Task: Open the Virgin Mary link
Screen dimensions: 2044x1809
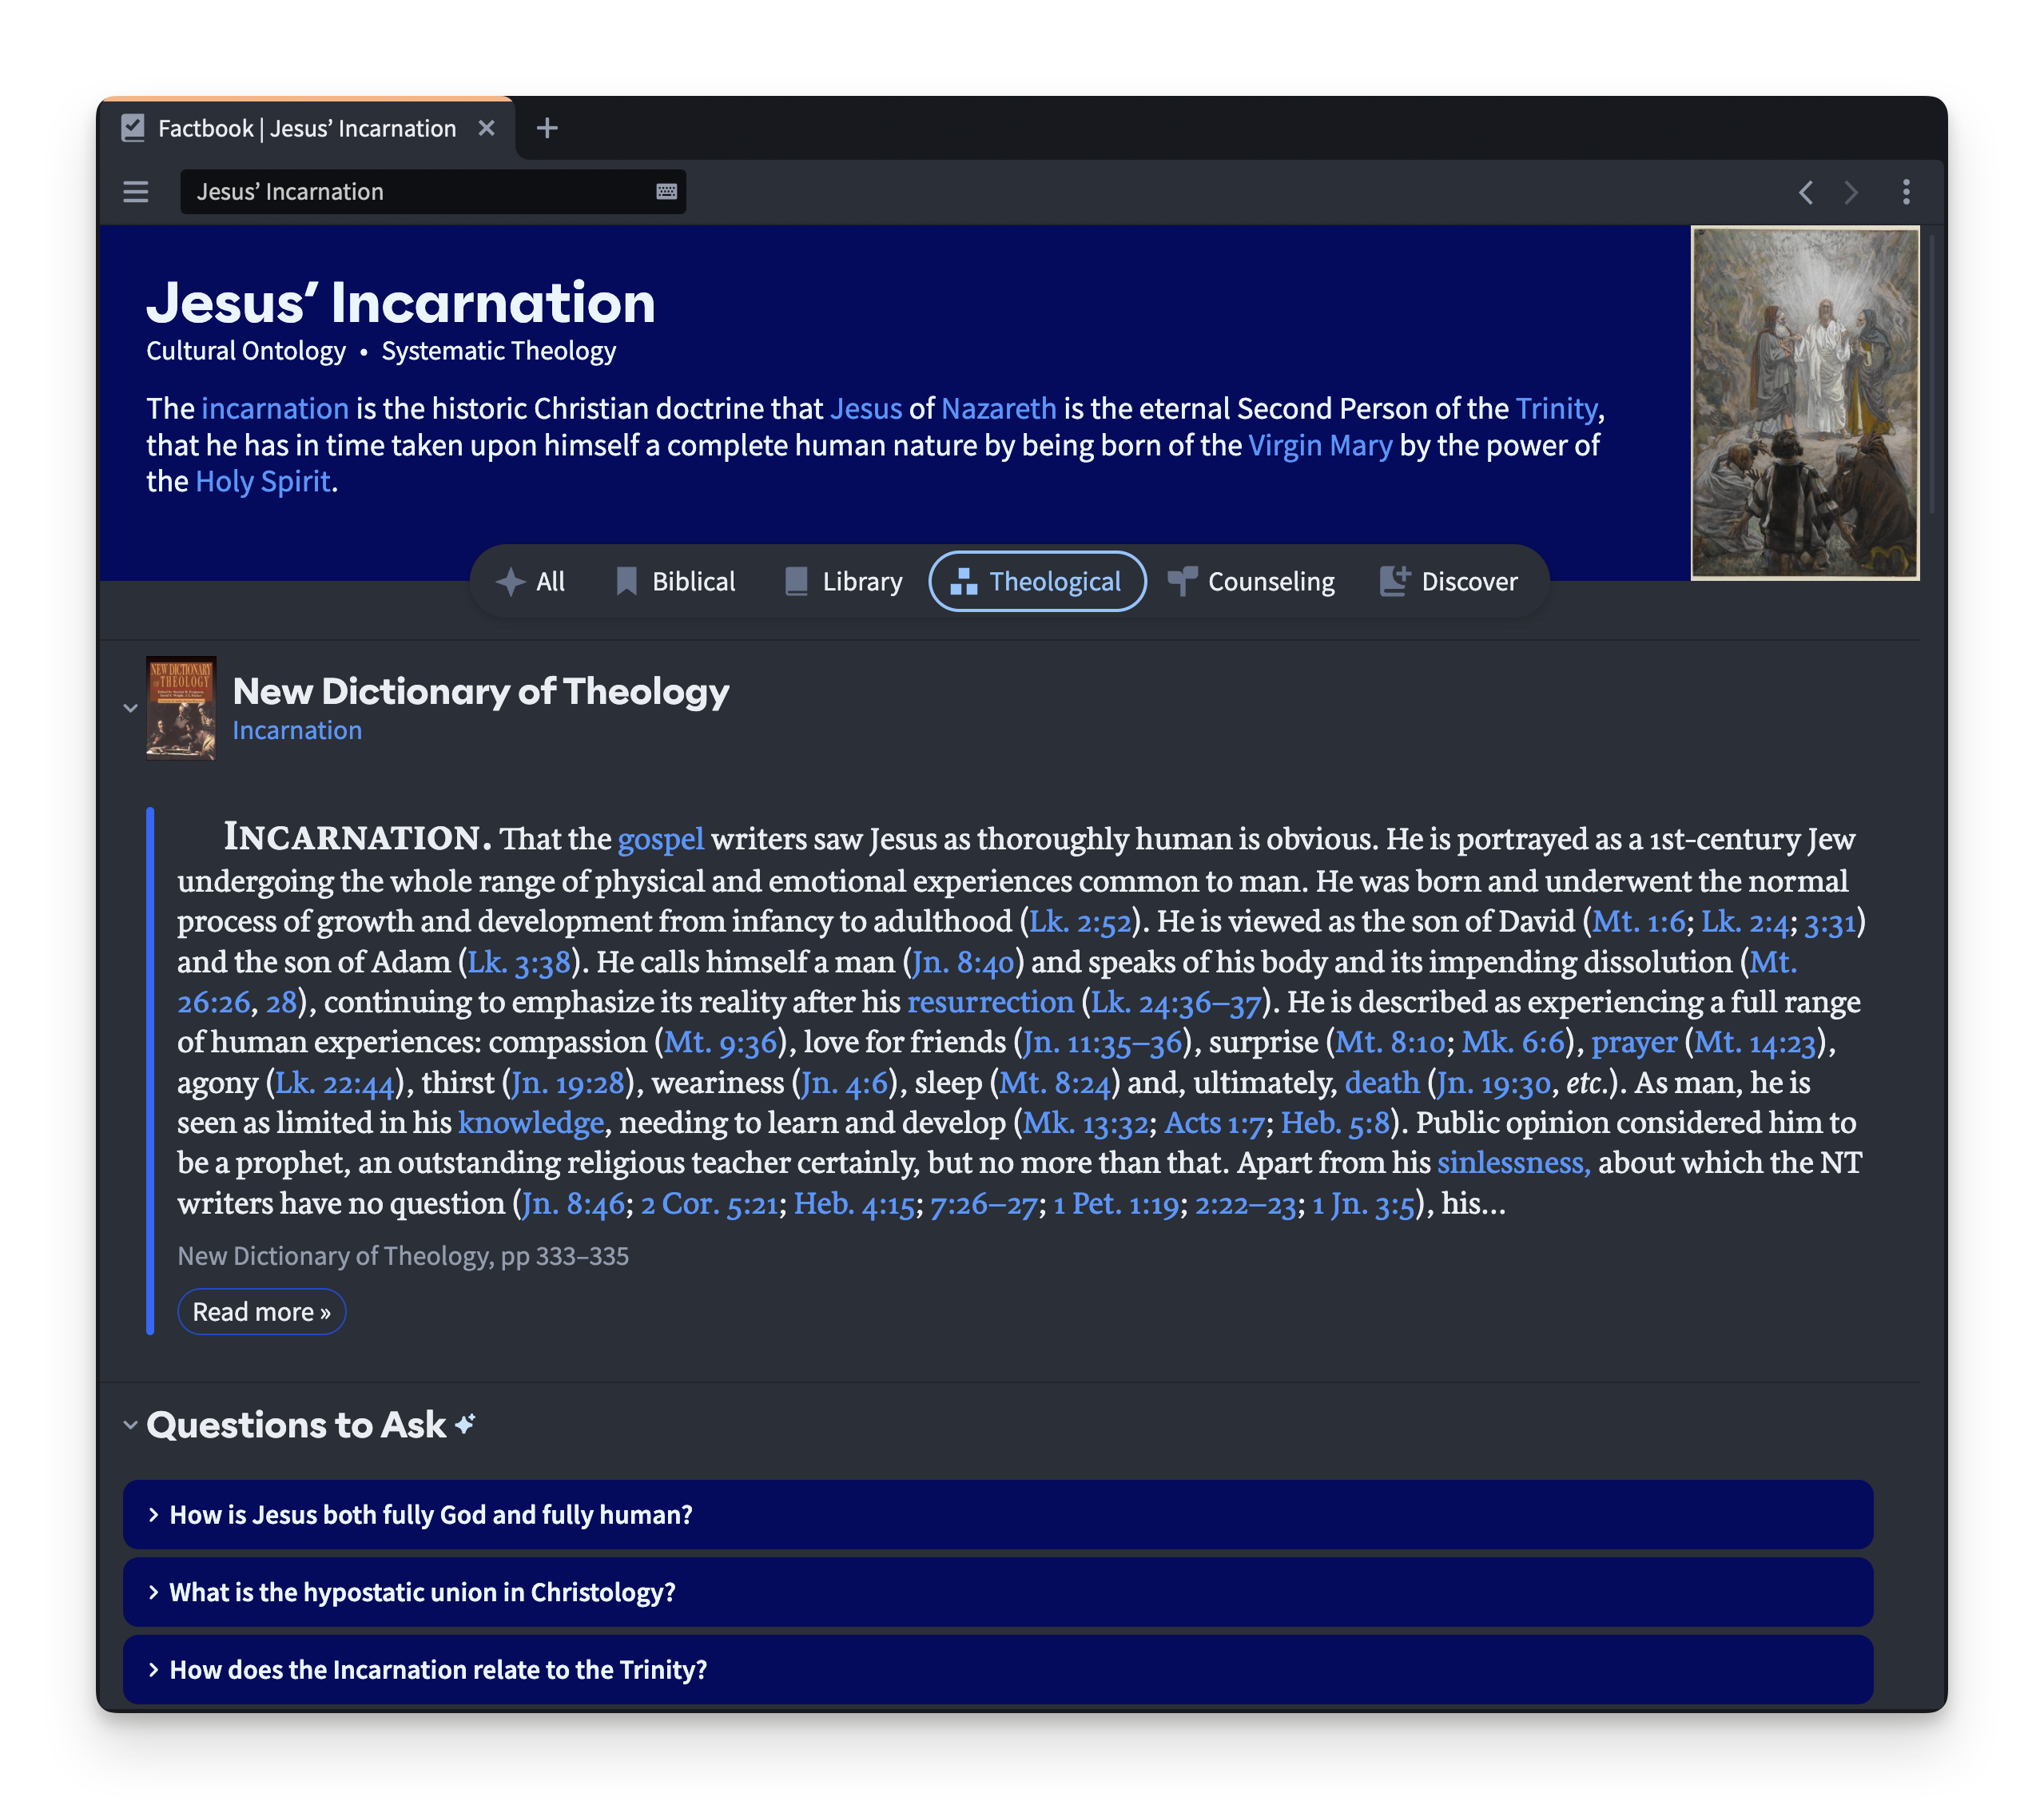Action: [1319, 445]
